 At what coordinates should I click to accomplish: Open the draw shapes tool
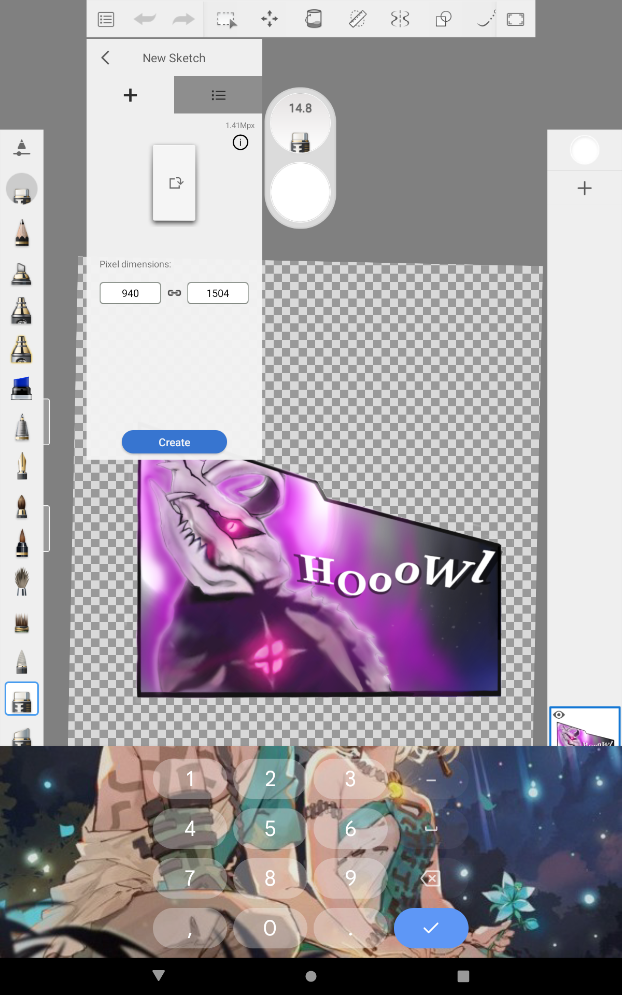pyautogui.click(x=443, y=20)
